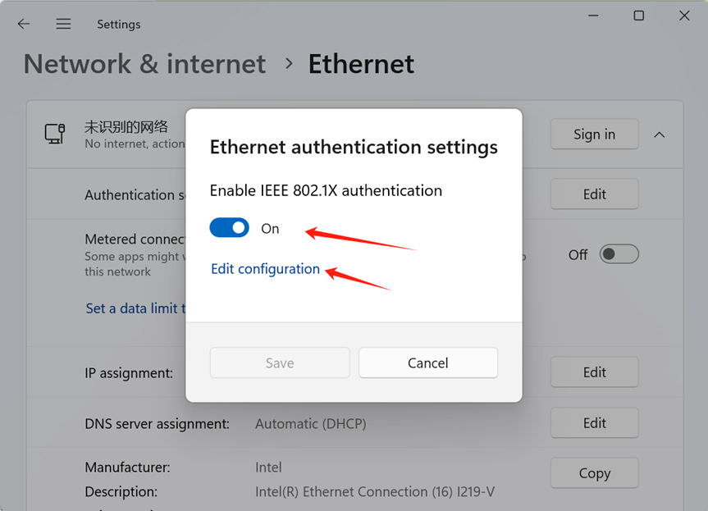708x511 pixels.
Task: Edit the IP assignment
Action: (x=594, y=372)
